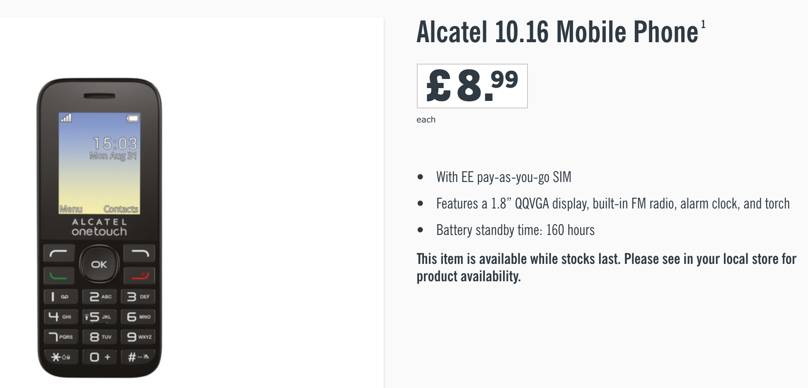The width and height of the screenshot is (808, 388).
Task: Click the right soft key above end key
Action: [140, 253]
